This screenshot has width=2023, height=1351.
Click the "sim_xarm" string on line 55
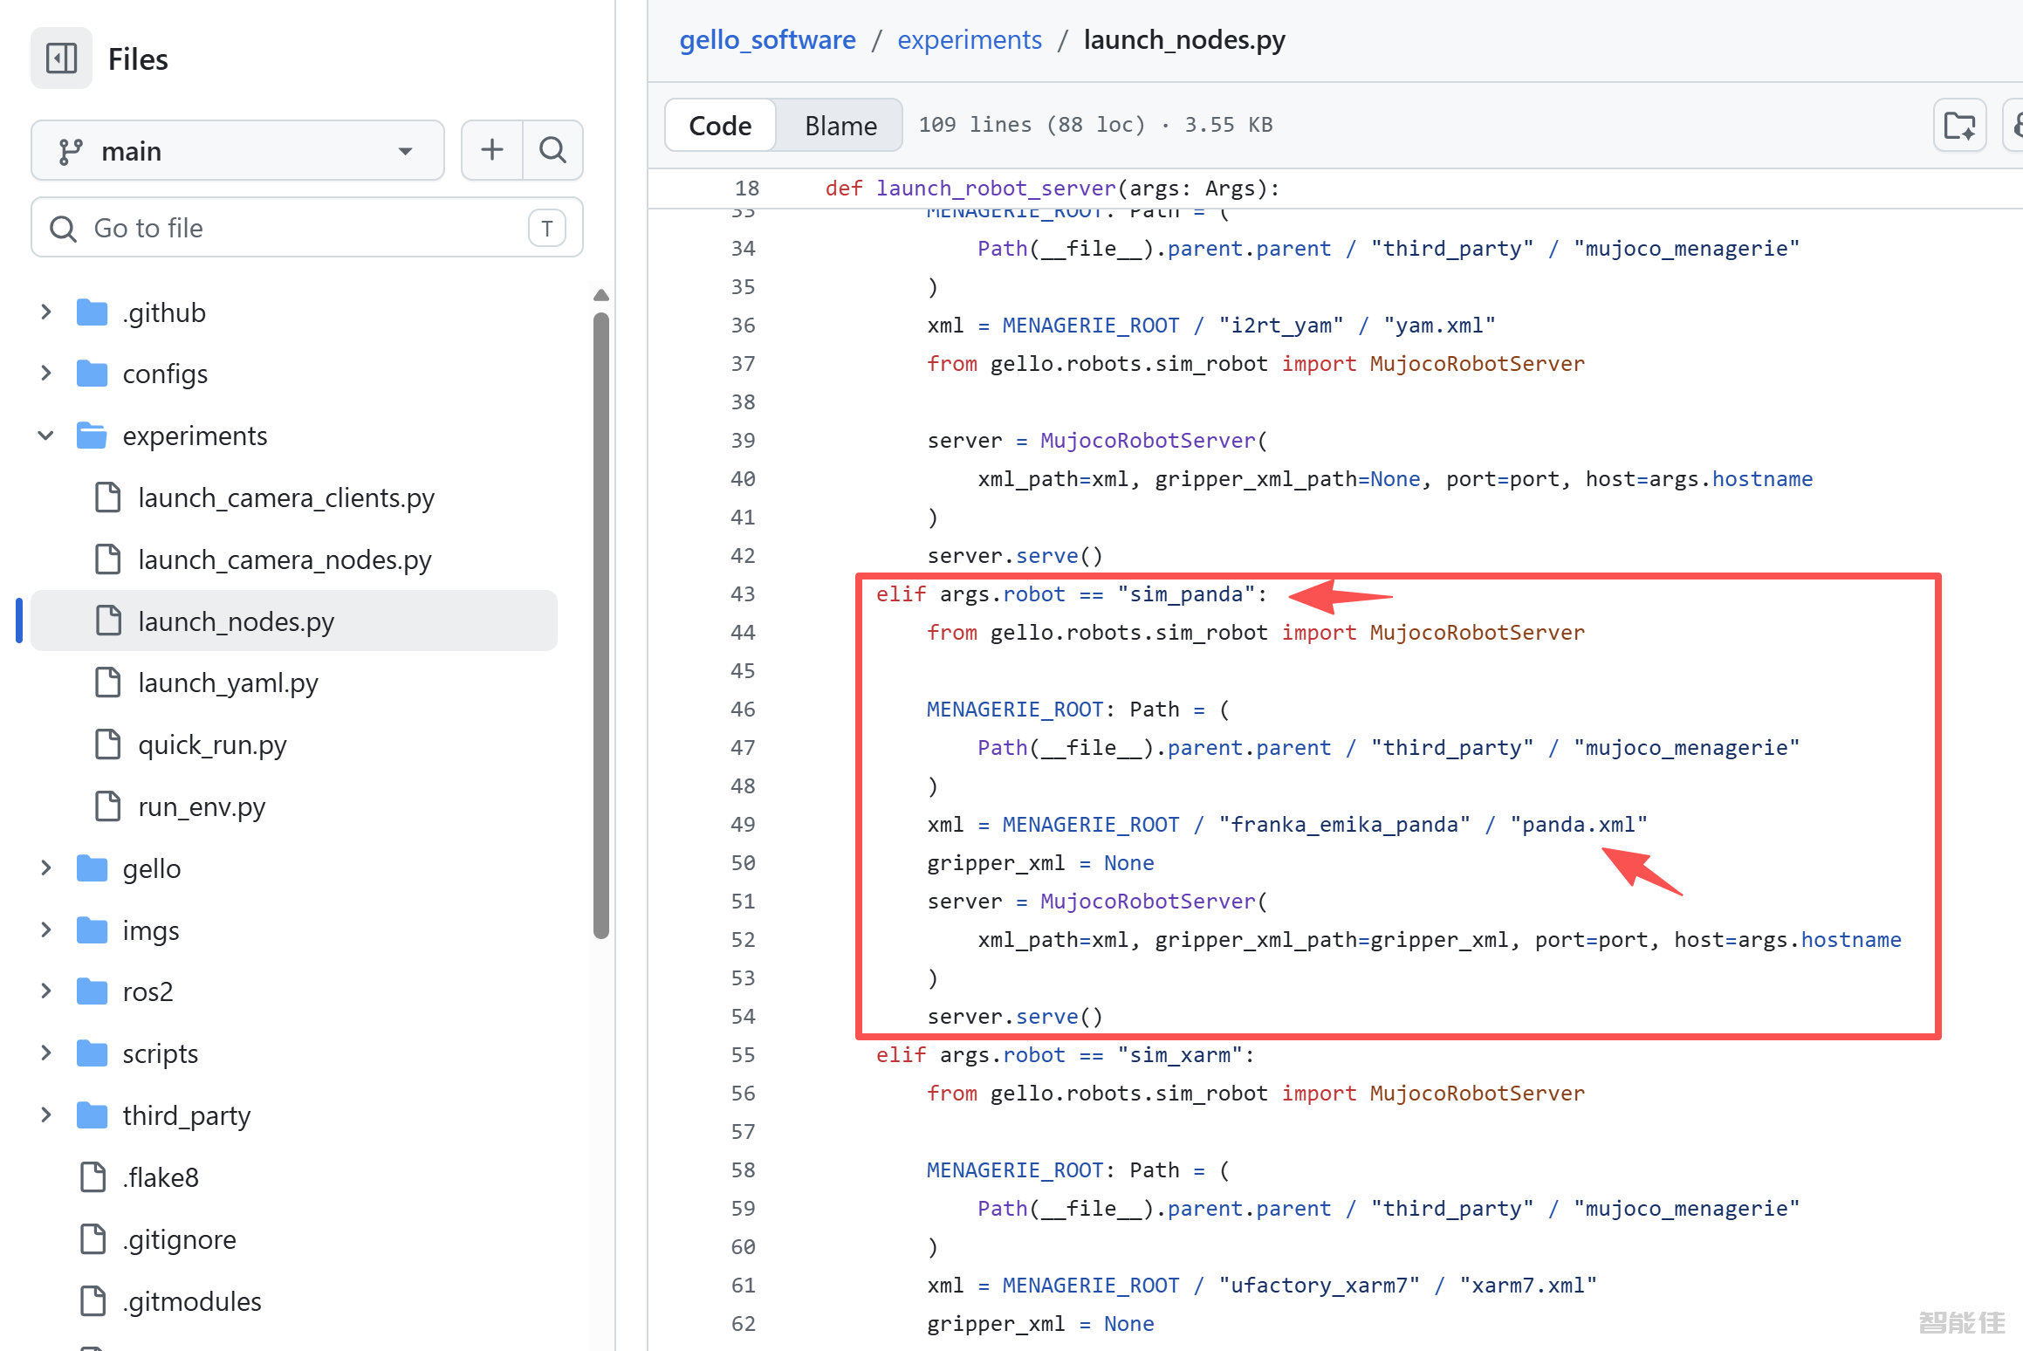1180,1055
